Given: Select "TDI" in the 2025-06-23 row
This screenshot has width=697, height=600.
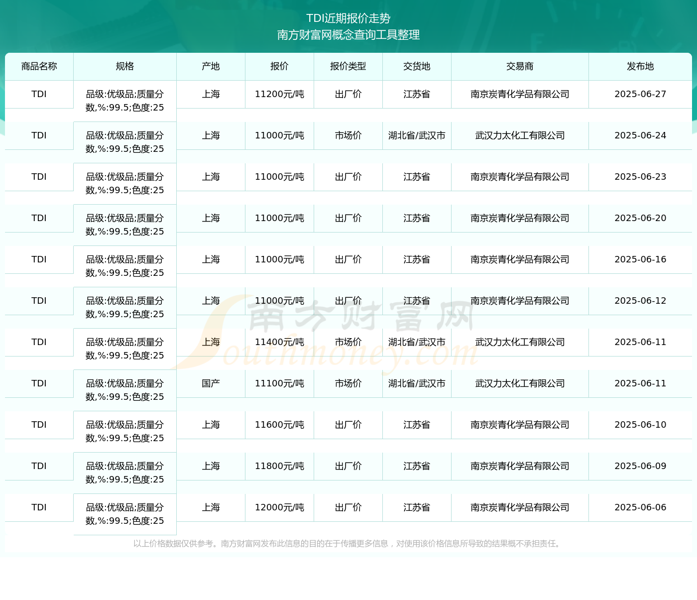Looking at the screenshot, I should [39, 177].
